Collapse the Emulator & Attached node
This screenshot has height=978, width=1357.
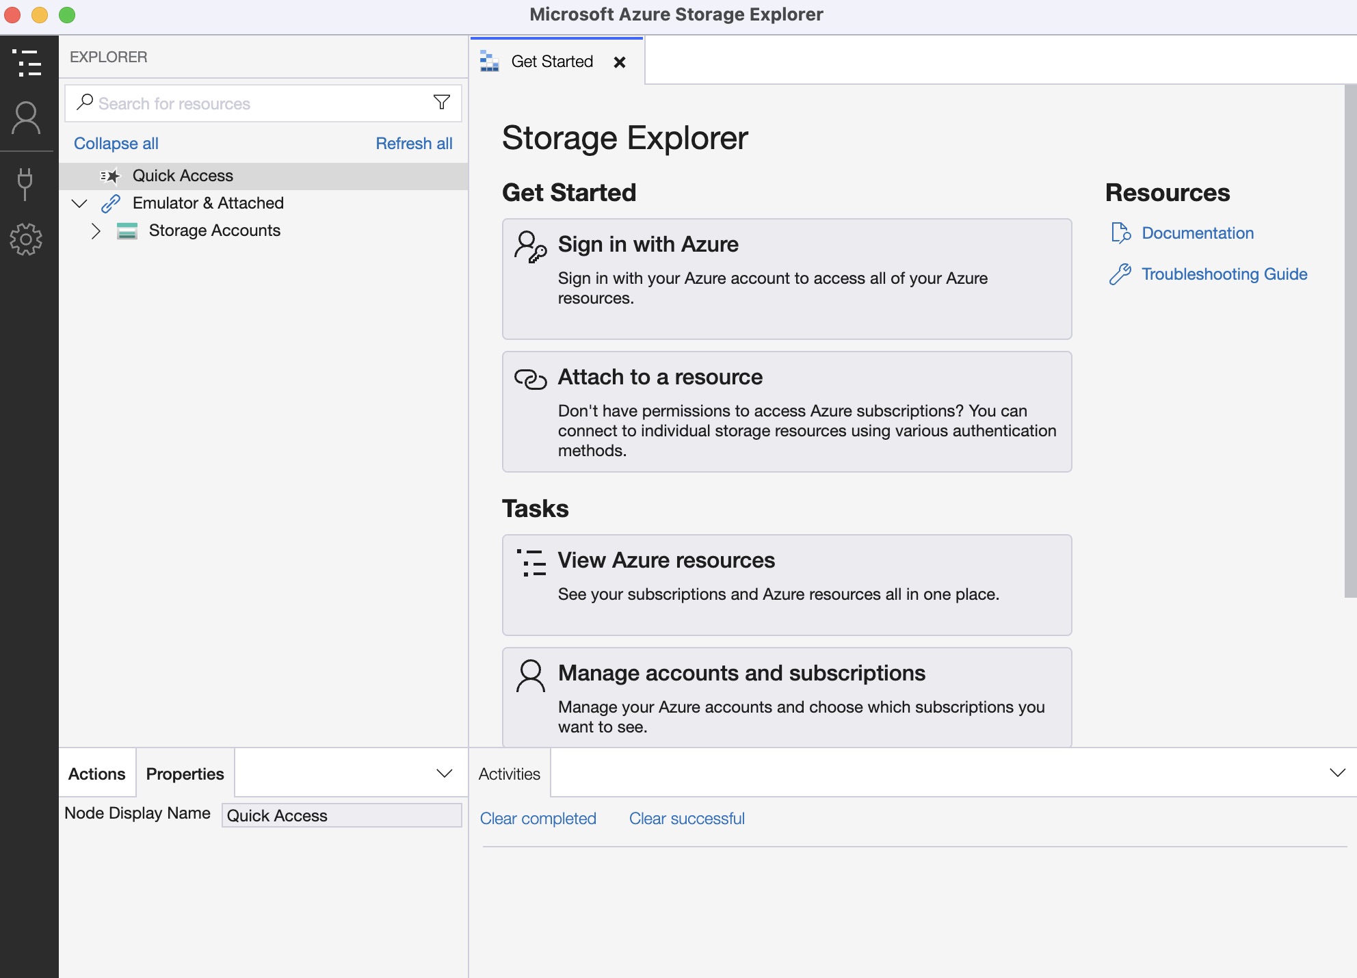coord(80,203)
